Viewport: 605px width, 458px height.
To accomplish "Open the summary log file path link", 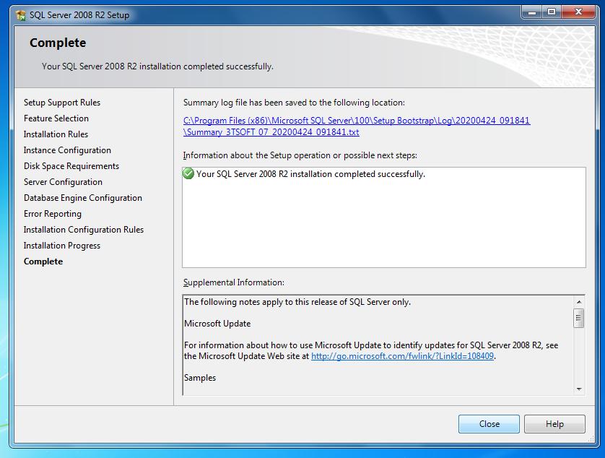I will click(x=357, y=126).
